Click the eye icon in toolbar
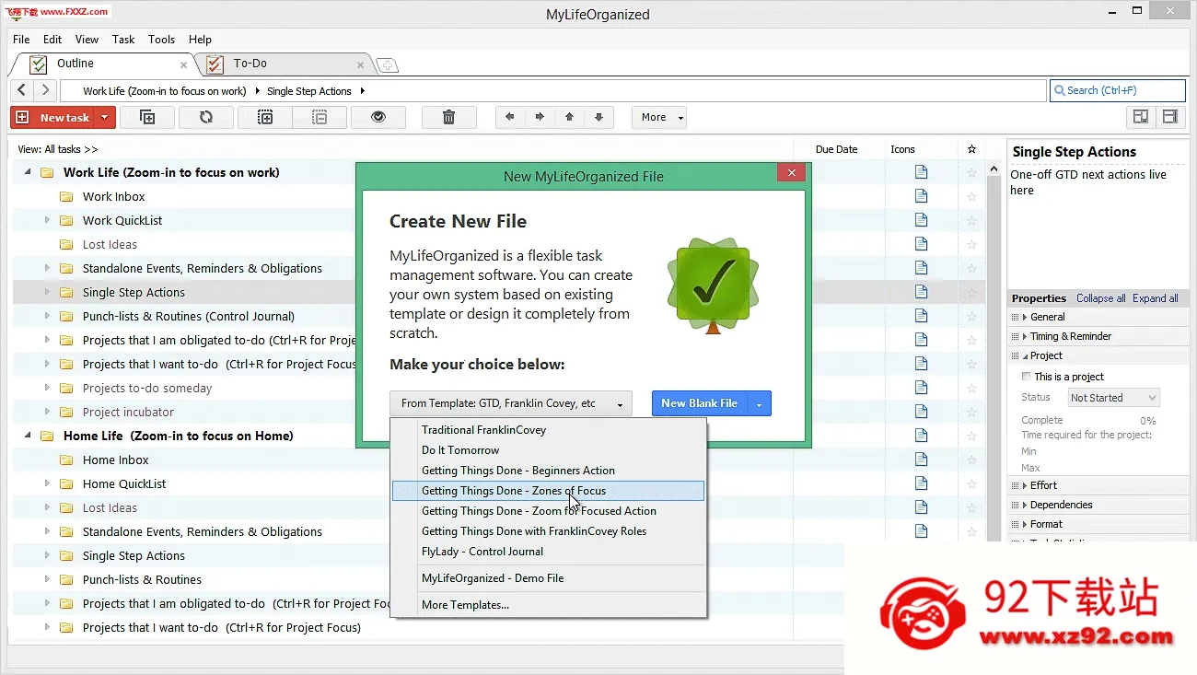Image resolution: width=1197 pixels, height=675 pixels. (377, 117)
